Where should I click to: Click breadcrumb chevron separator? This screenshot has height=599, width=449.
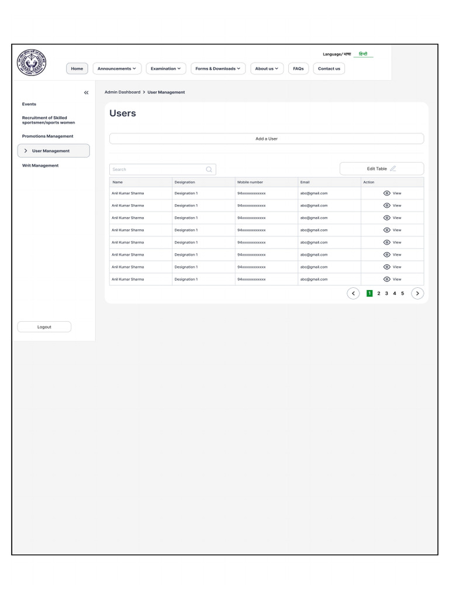(x=144, y=92)
